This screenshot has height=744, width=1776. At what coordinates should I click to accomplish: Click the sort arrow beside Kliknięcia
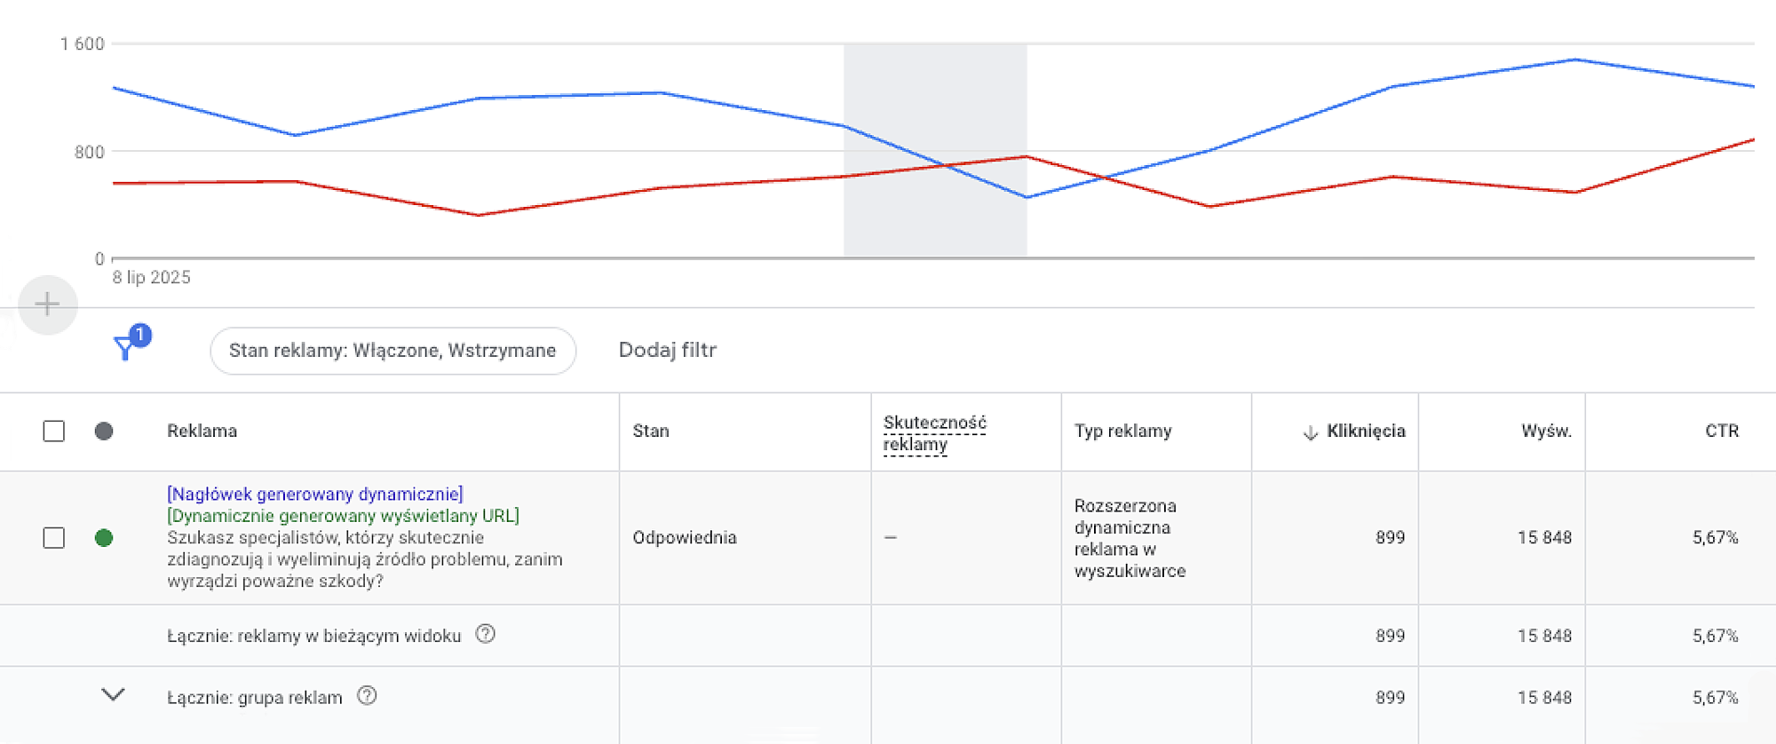[1310, 432]
